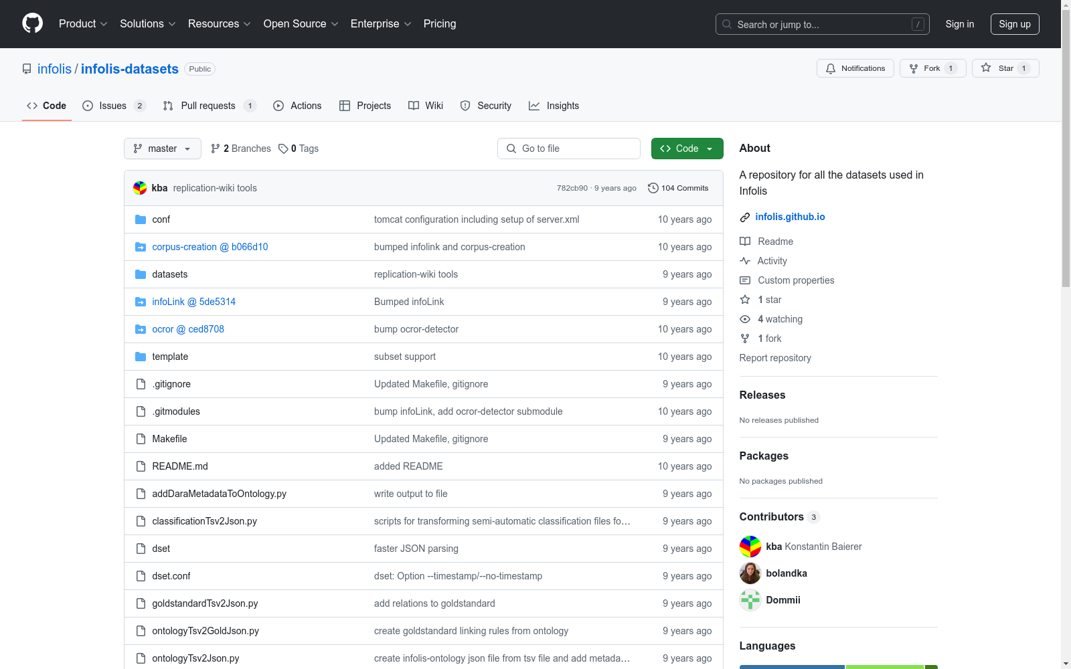
Task: Open the addDaraMetadataToOntology.py file
Action: pyautogui.click(x=220, y=494)
